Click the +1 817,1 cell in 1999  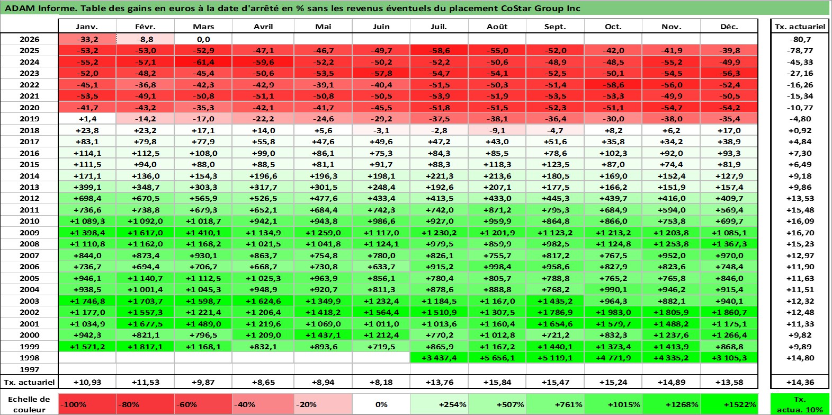coord(145,347)
